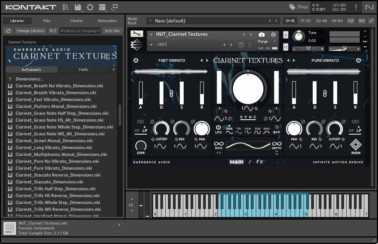
Task: Open the wrench instrument edit mode
Action: (137, 34)
